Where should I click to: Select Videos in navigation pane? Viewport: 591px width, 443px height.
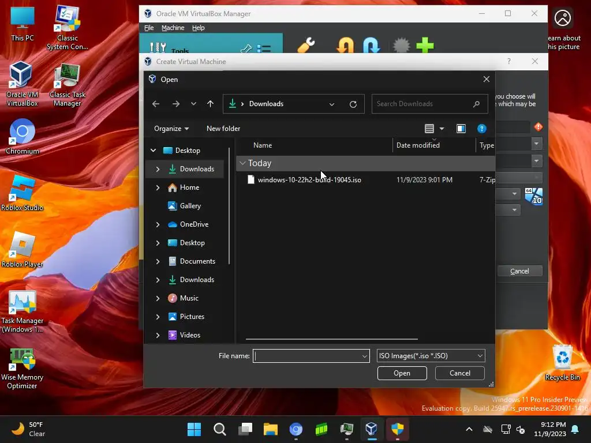click(190, 335)
